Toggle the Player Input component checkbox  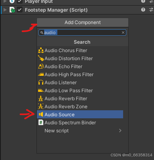(x=20, y=1)
